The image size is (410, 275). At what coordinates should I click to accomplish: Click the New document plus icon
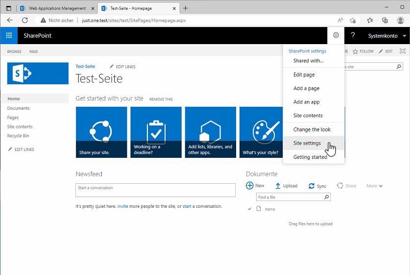tap(249, 185)
